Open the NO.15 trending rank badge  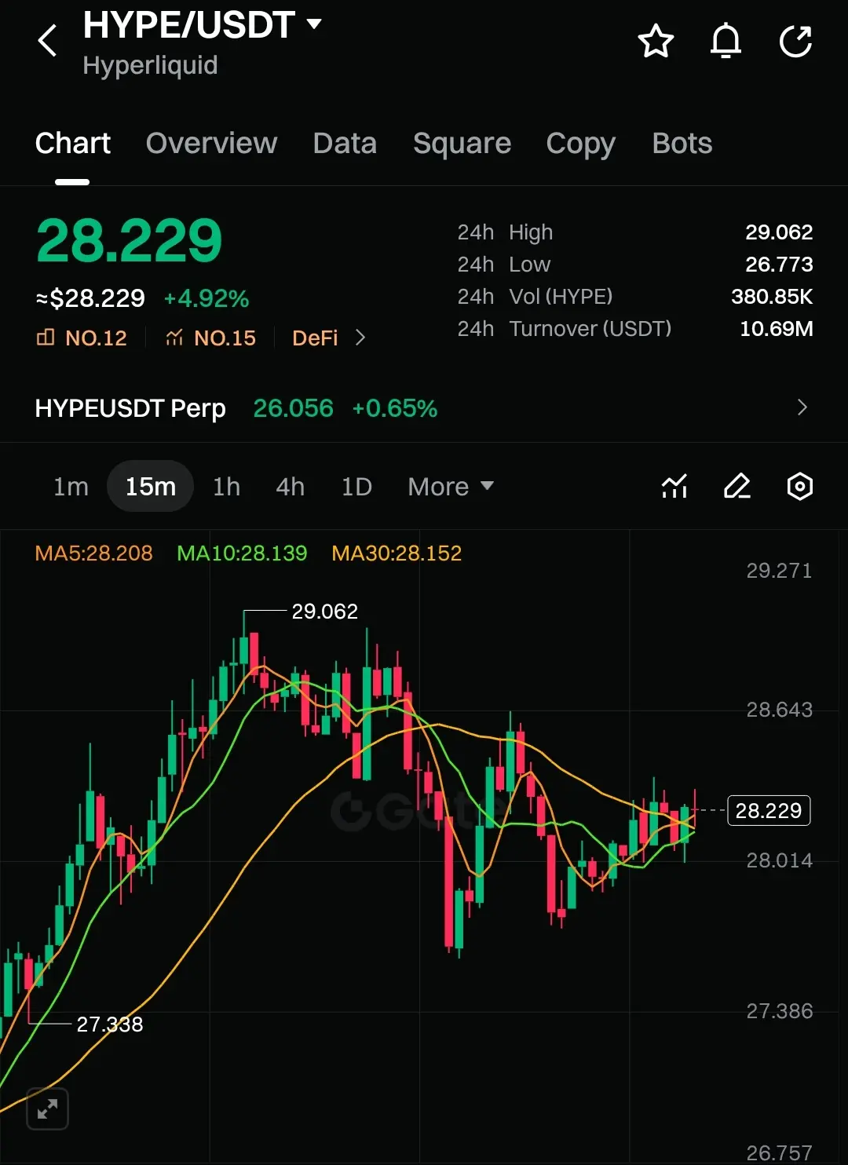[x=210, y=338]
